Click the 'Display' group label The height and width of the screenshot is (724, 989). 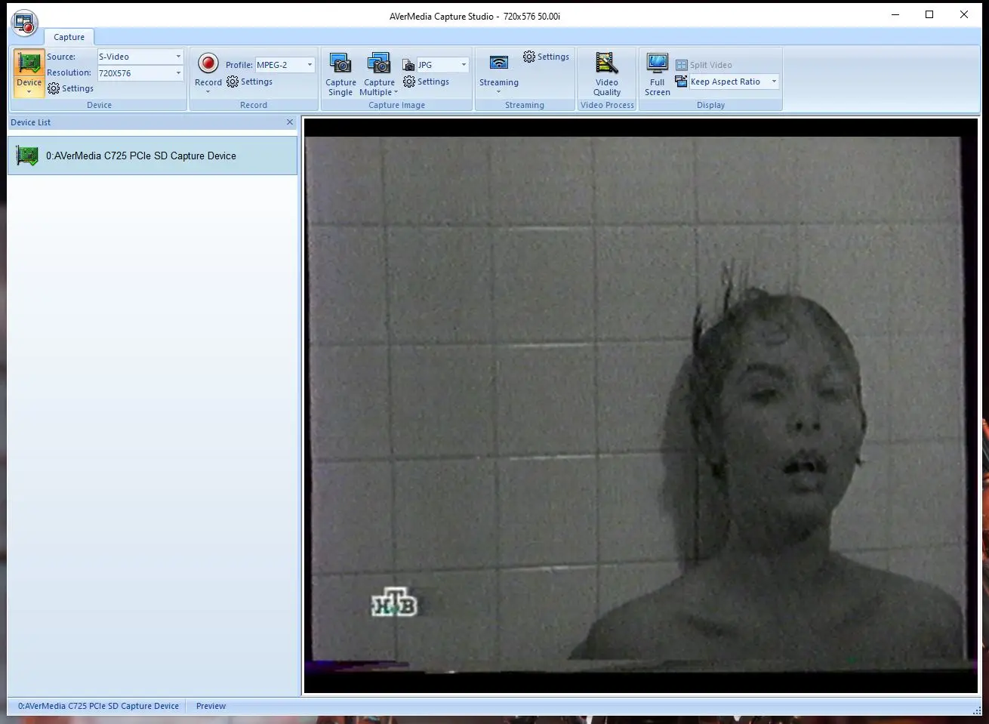coord(710,105)
